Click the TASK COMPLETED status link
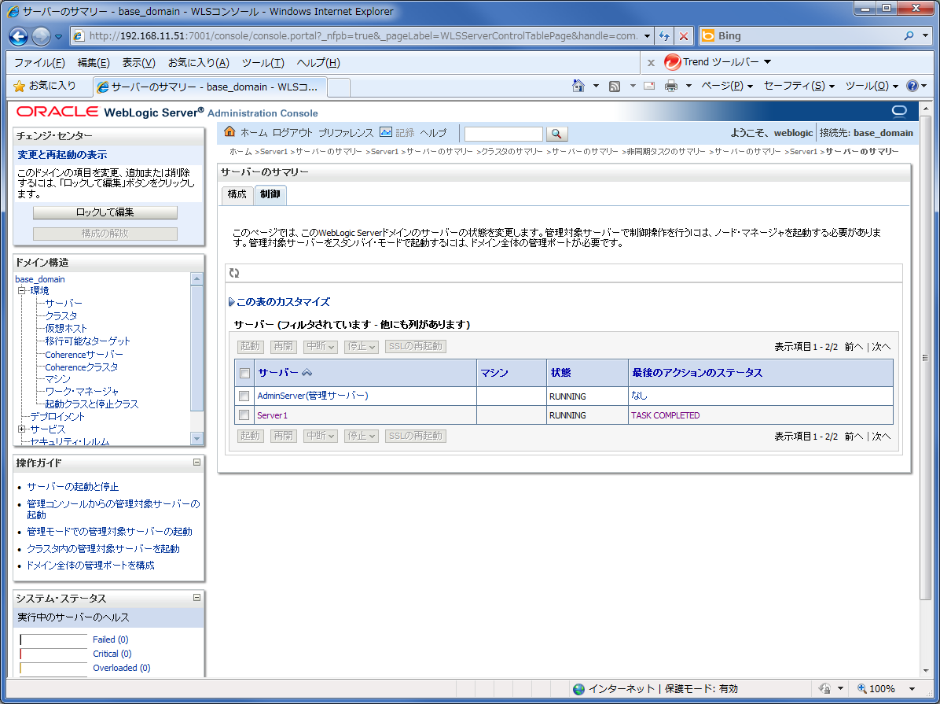 tap(666, 415)
